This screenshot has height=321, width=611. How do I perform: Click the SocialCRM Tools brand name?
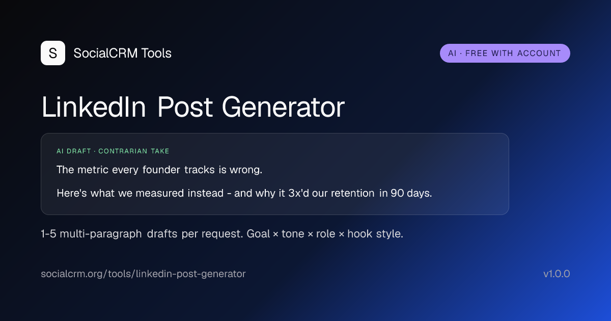tap(123, 53)
